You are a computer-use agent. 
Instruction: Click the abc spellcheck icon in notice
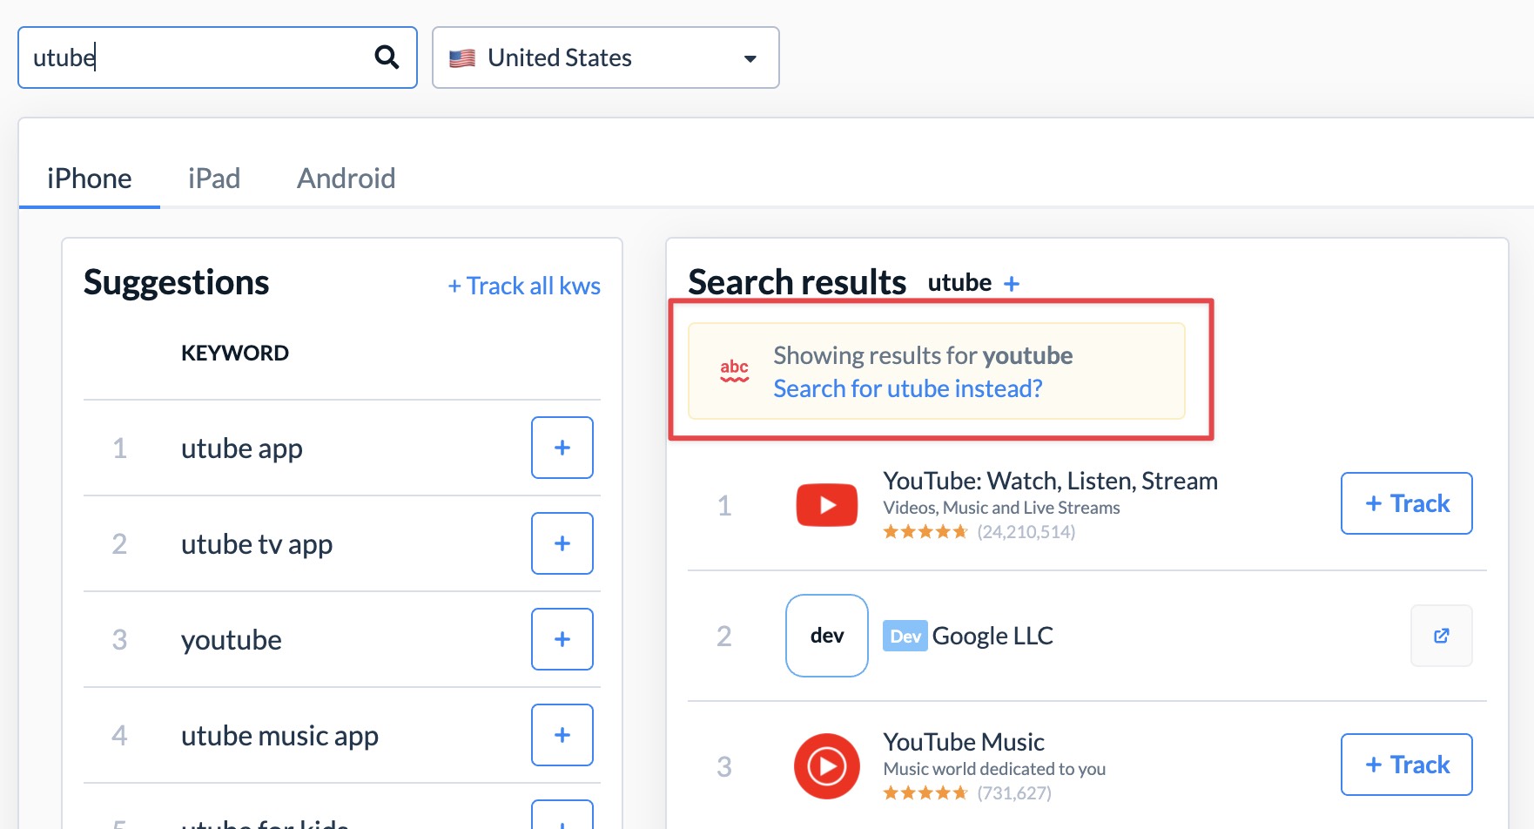pyautogui.click(x=735, y=370)
